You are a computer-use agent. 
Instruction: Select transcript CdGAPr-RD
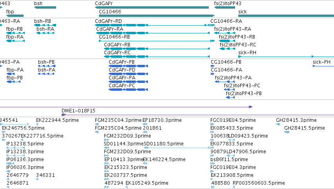(152, 25)
